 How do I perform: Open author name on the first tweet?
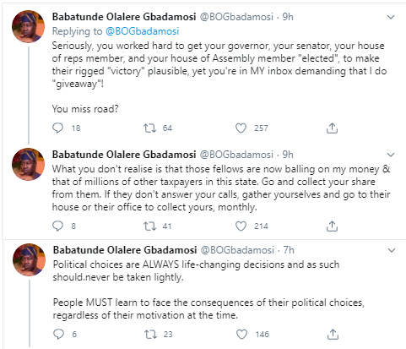coord(124,17)
